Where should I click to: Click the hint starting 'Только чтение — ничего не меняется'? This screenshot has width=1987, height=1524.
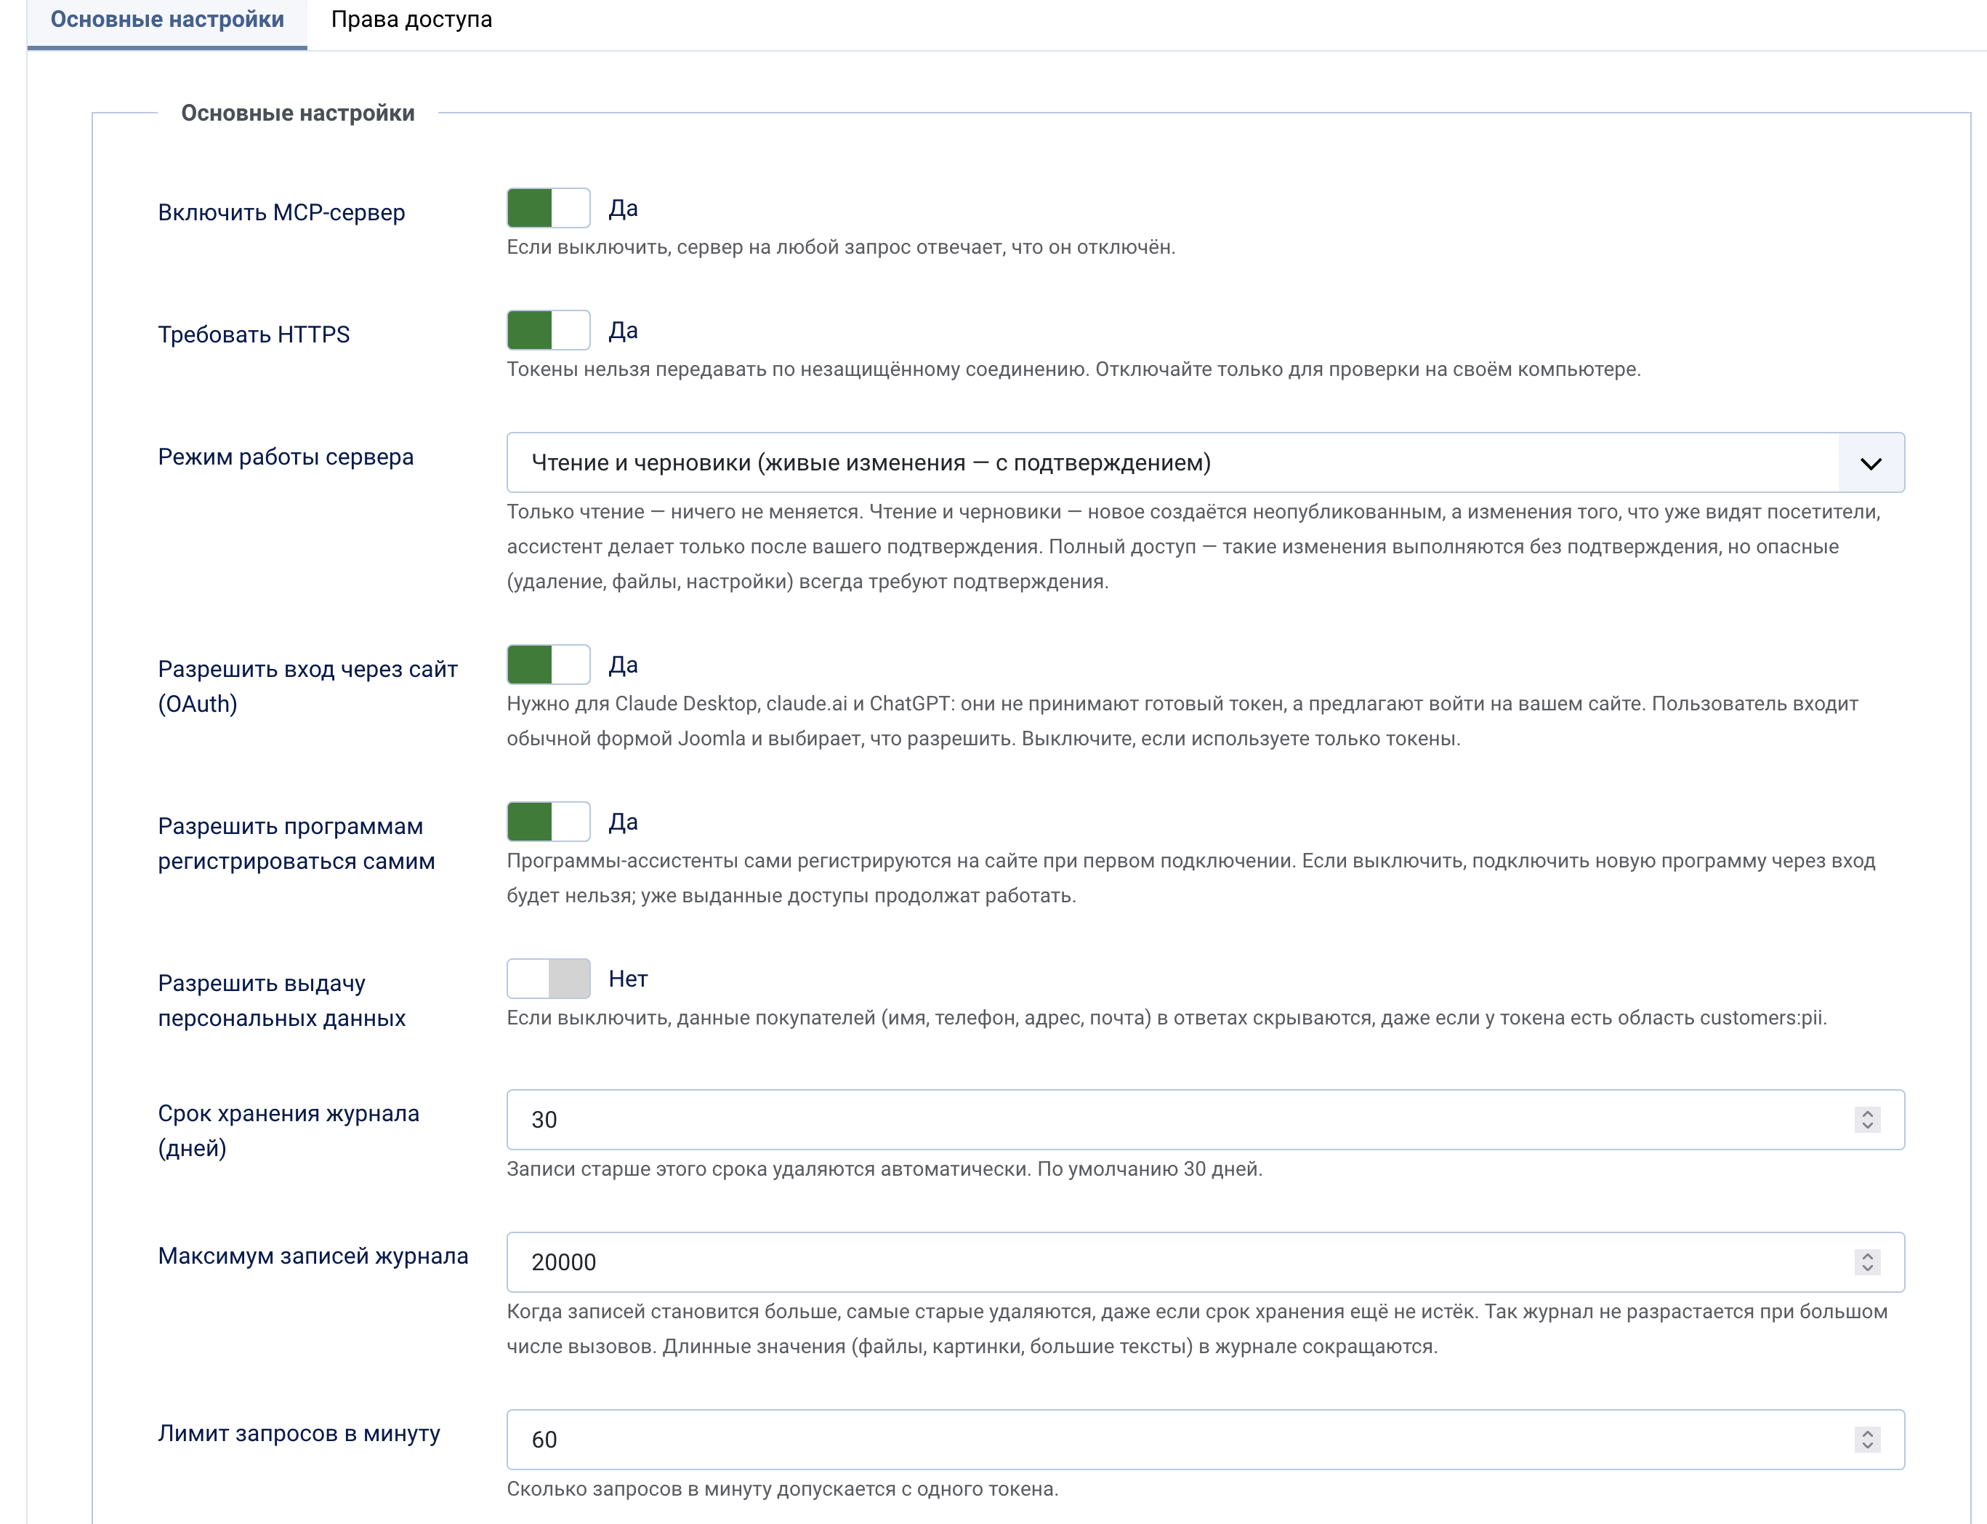(1194, 546)
